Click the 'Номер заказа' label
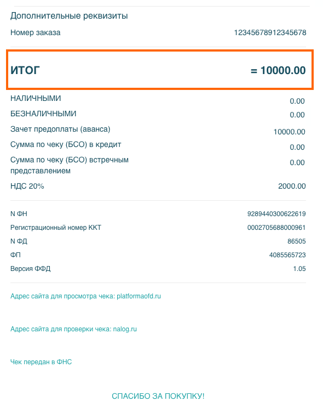This screenshot has height=407, width=323. pyautogui.click(x=36, y=33)
